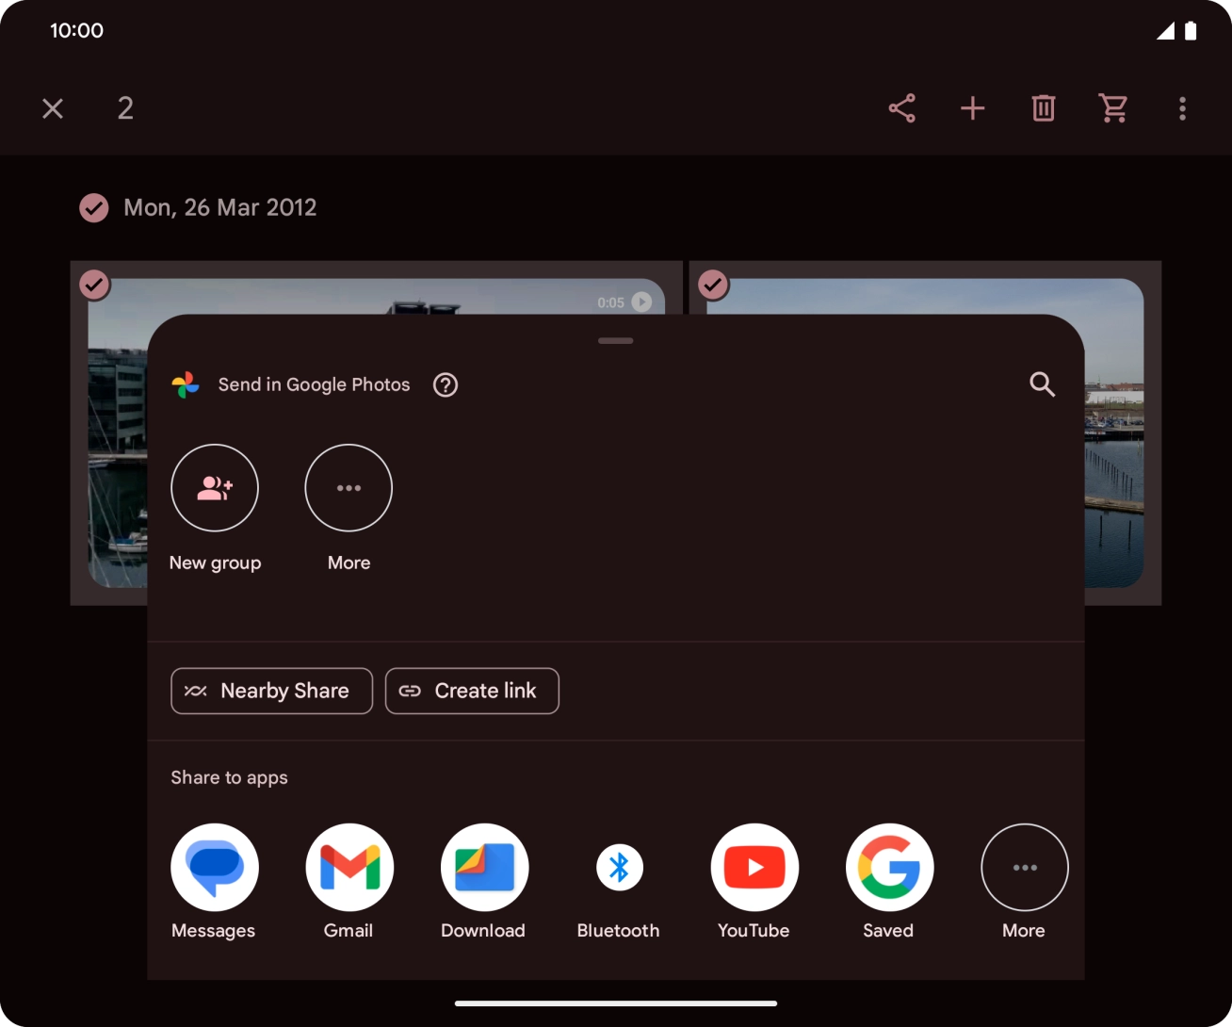Expand More contacts in Google Photos row
This screenshot has width=1232, height=1027.
pos(349,488)
